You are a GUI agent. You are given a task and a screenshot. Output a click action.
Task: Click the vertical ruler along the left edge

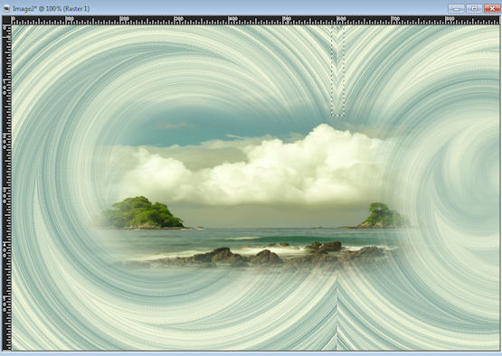click(6, 188)
